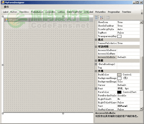Choose the Button control in toolbar
Viewport: 144px width, 124px height.
tap(14, 12)
